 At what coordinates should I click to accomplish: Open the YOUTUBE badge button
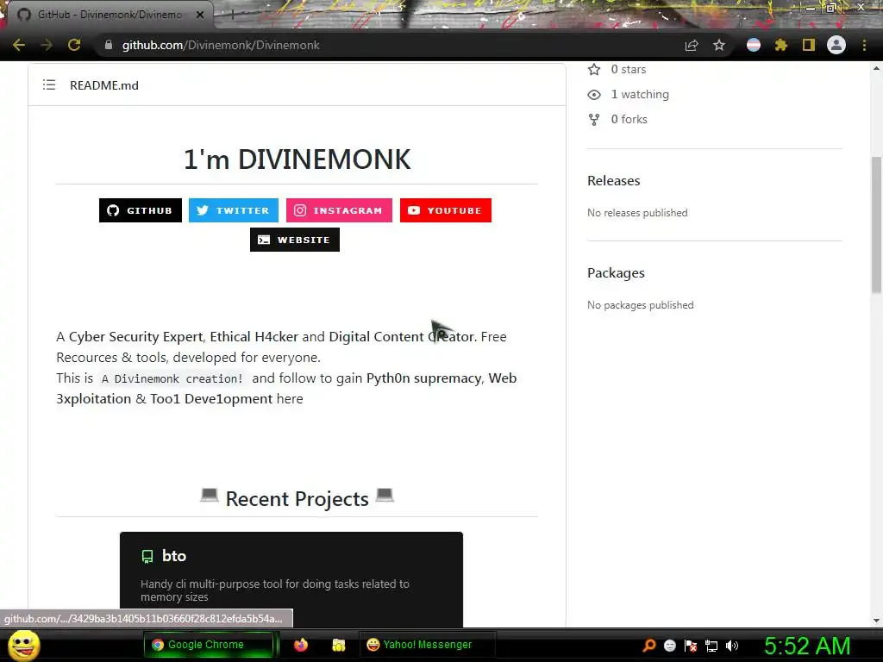pyautogui.click(x=446, y=210)
